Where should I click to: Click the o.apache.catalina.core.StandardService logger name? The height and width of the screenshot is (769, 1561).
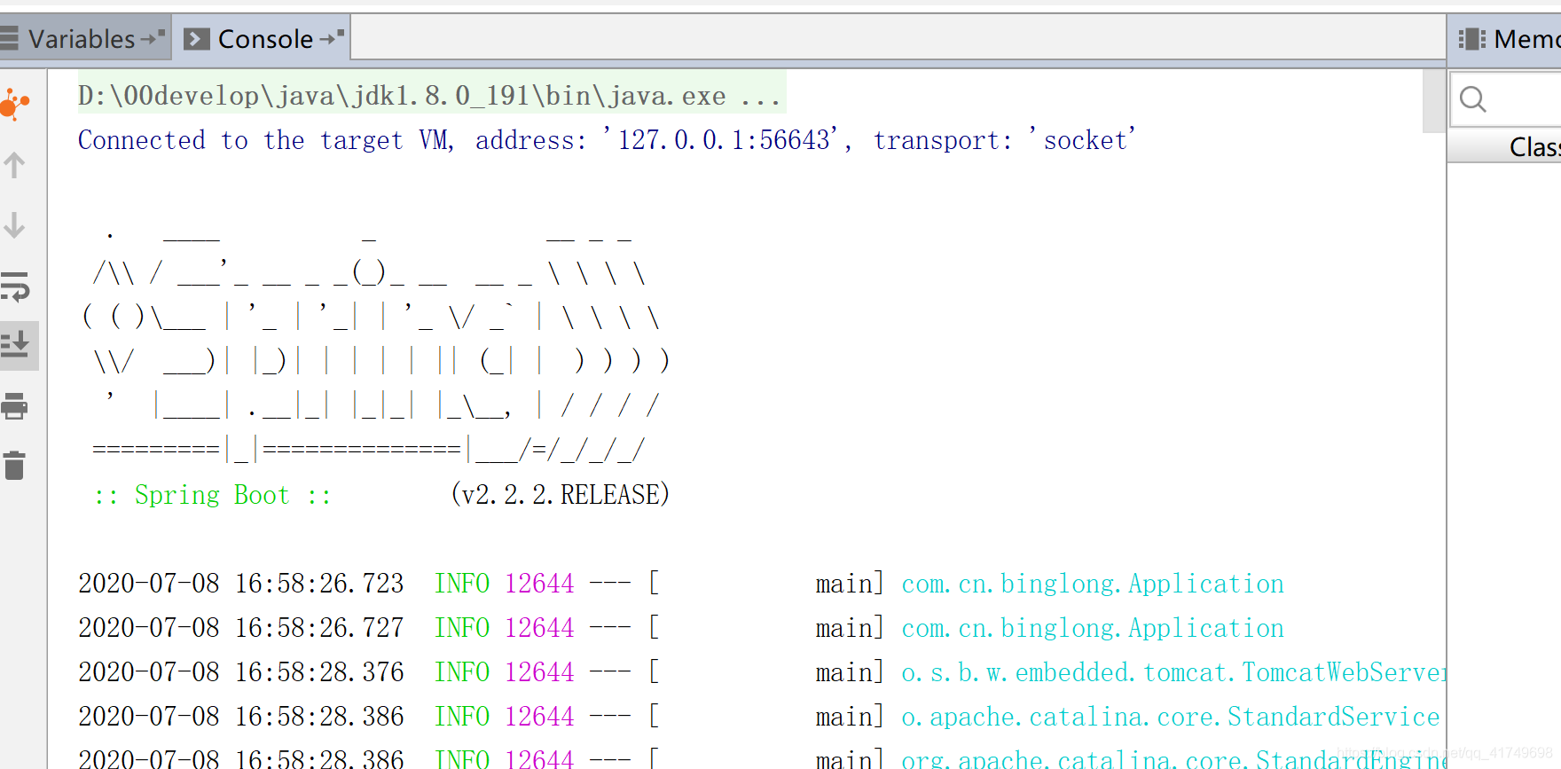click(x=1171, y=717)
